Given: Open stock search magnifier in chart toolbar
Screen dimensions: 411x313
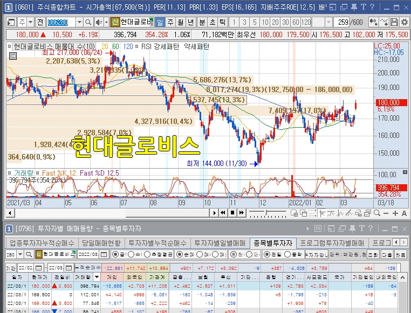Looking at the screenshot, I should coord(88,22).
